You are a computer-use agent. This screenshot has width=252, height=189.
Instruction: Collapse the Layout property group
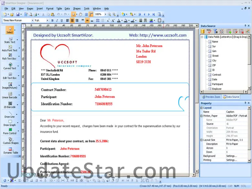tap(201, 108)
